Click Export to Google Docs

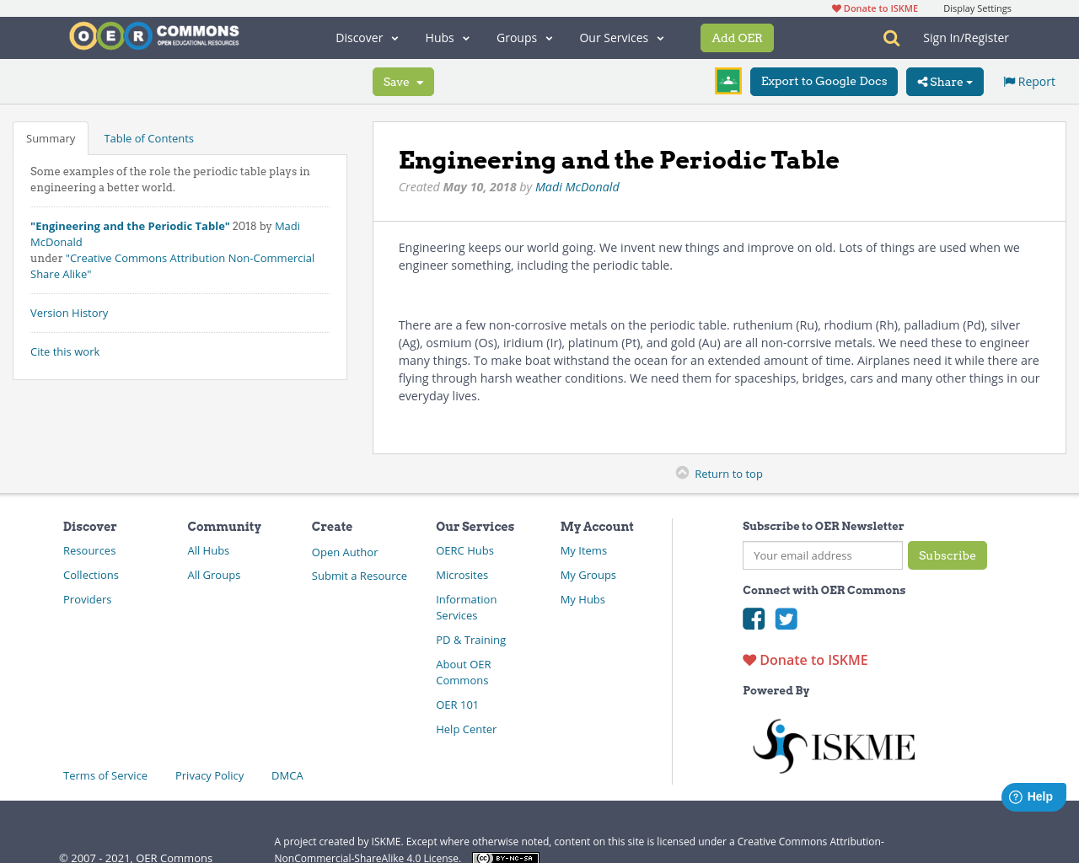824,81
